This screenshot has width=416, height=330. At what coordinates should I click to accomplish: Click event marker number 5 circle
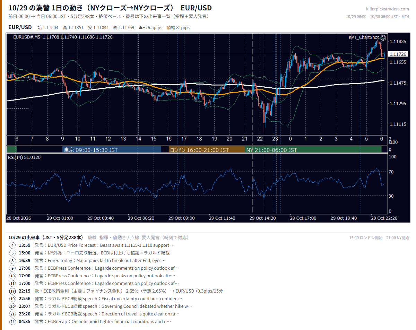[x=13, y=253]
